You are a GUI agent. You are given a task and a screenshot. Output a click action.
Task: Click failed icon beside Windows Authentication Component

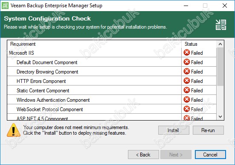tap(186, 100)
